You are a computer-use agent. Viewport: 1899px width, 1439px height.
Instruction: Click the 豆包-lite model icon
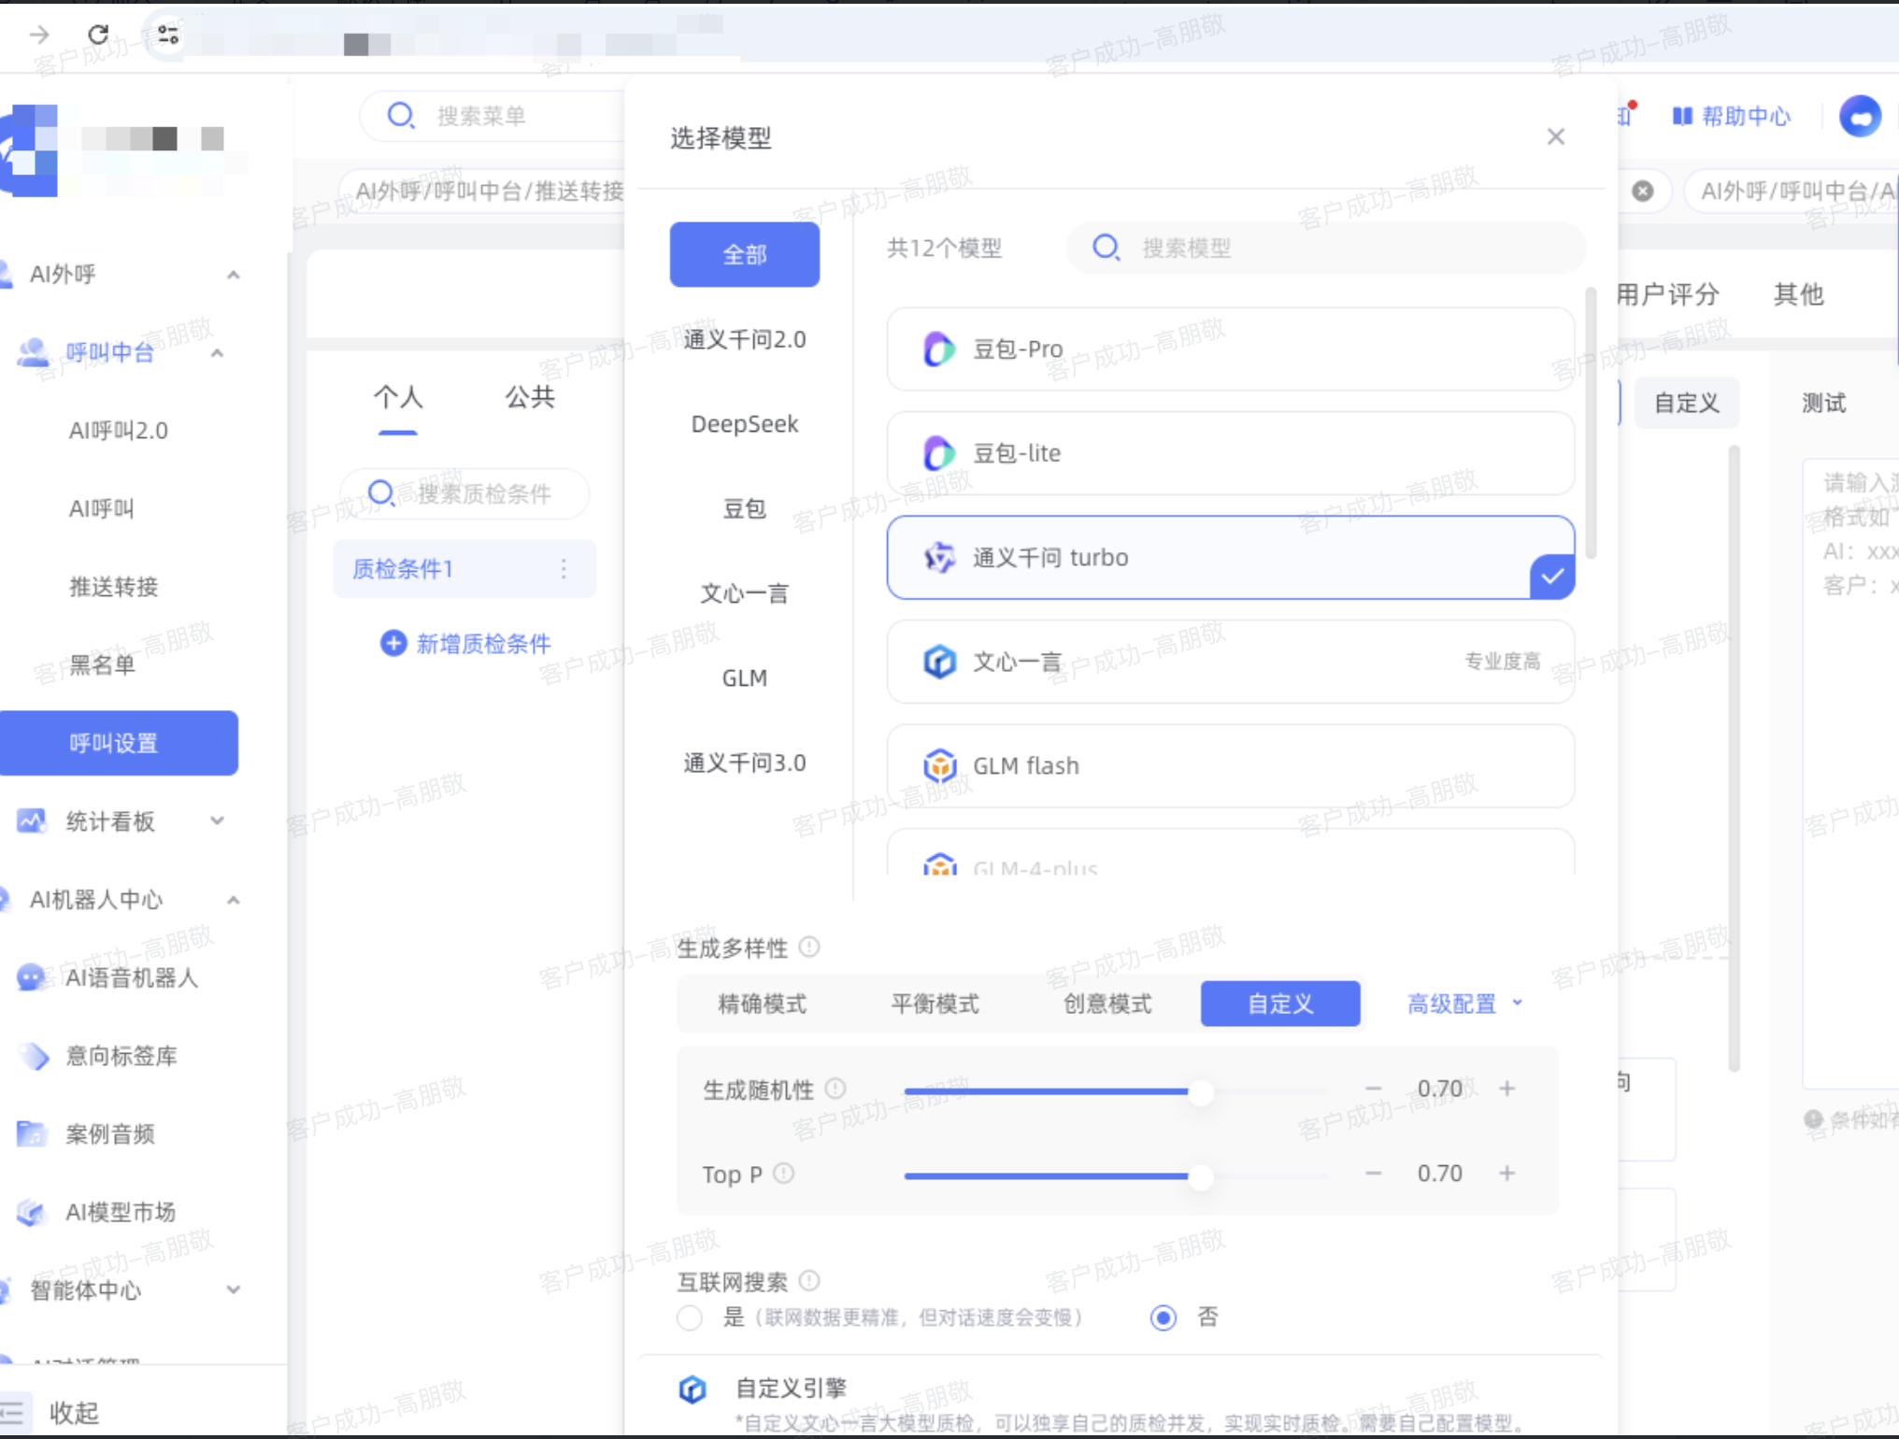(939, 453)
